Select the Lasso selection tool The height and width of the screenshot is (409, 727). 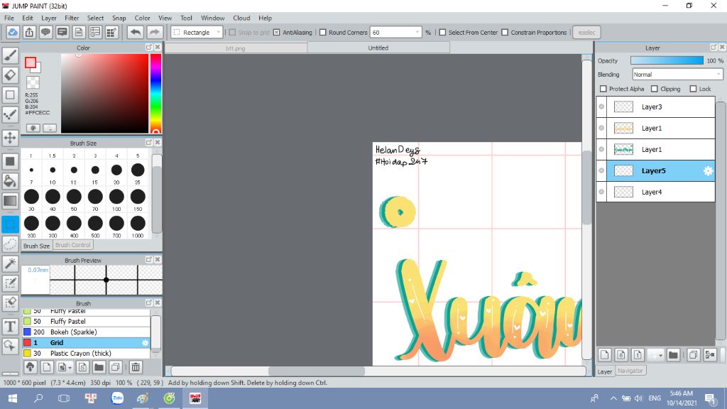10,244
